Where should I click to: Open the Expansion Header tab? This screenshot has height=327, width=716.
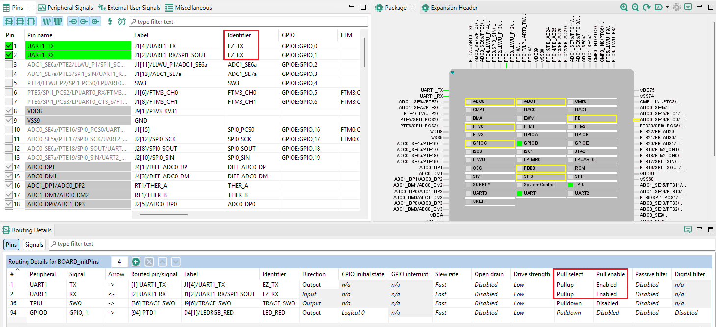pos(450,8)
